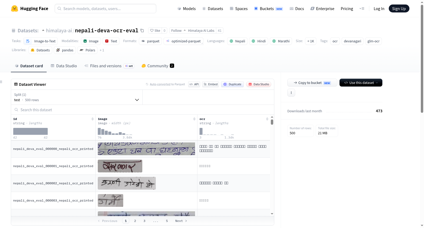
Task: Click the pandas library tag
Action: pos(65,50)
